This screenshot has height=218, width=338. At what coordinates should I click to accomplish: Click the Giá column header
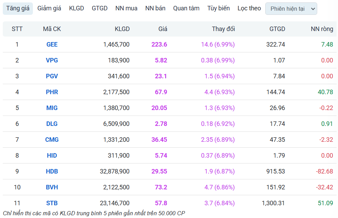click(163, 29)
